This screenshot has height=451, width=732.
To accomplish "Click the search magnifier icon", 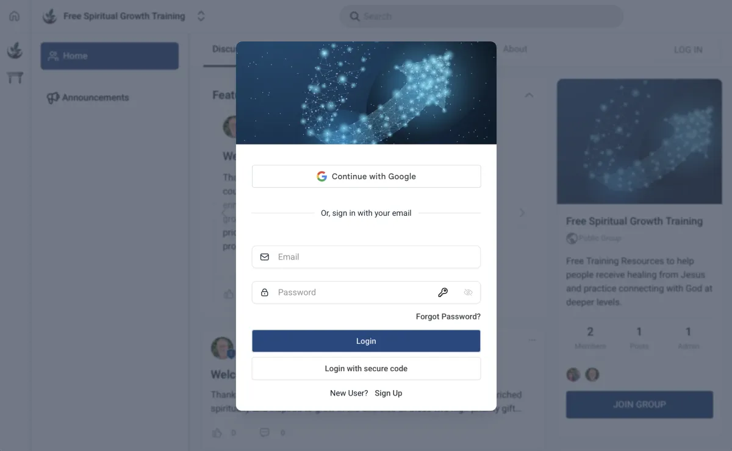I will coord(354,16).
